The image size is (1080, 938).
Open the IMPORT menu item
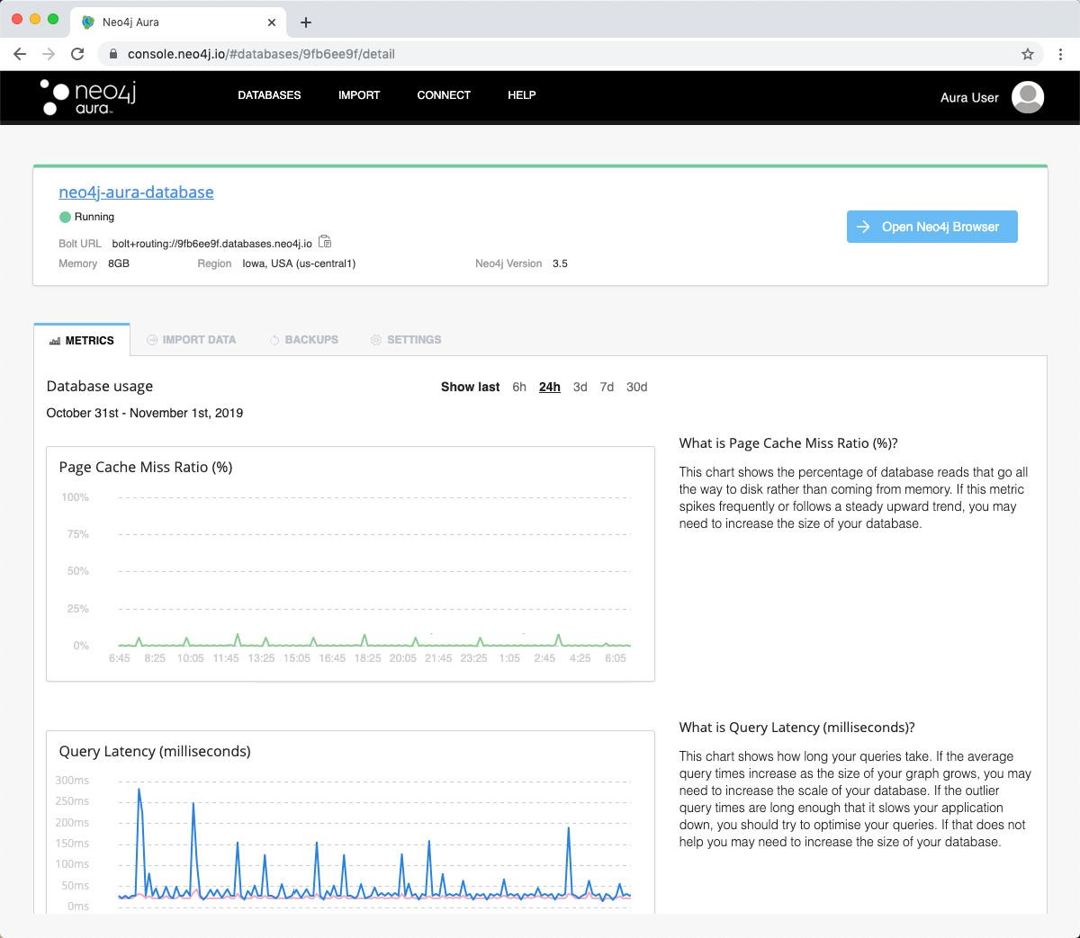point(359,95)
